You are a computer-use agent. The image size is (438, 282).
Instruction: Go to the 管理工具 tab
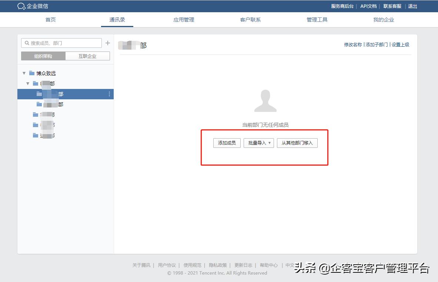pyautogui.click(x=317, y=20)
